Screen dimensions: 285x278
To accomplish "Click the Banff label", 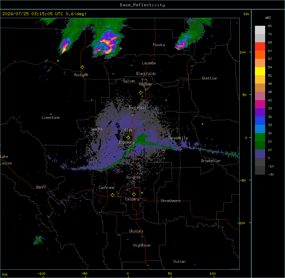I will 41,187.
